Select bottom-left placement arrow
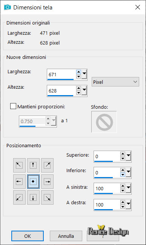146x245 pixels. coord(19,197)
